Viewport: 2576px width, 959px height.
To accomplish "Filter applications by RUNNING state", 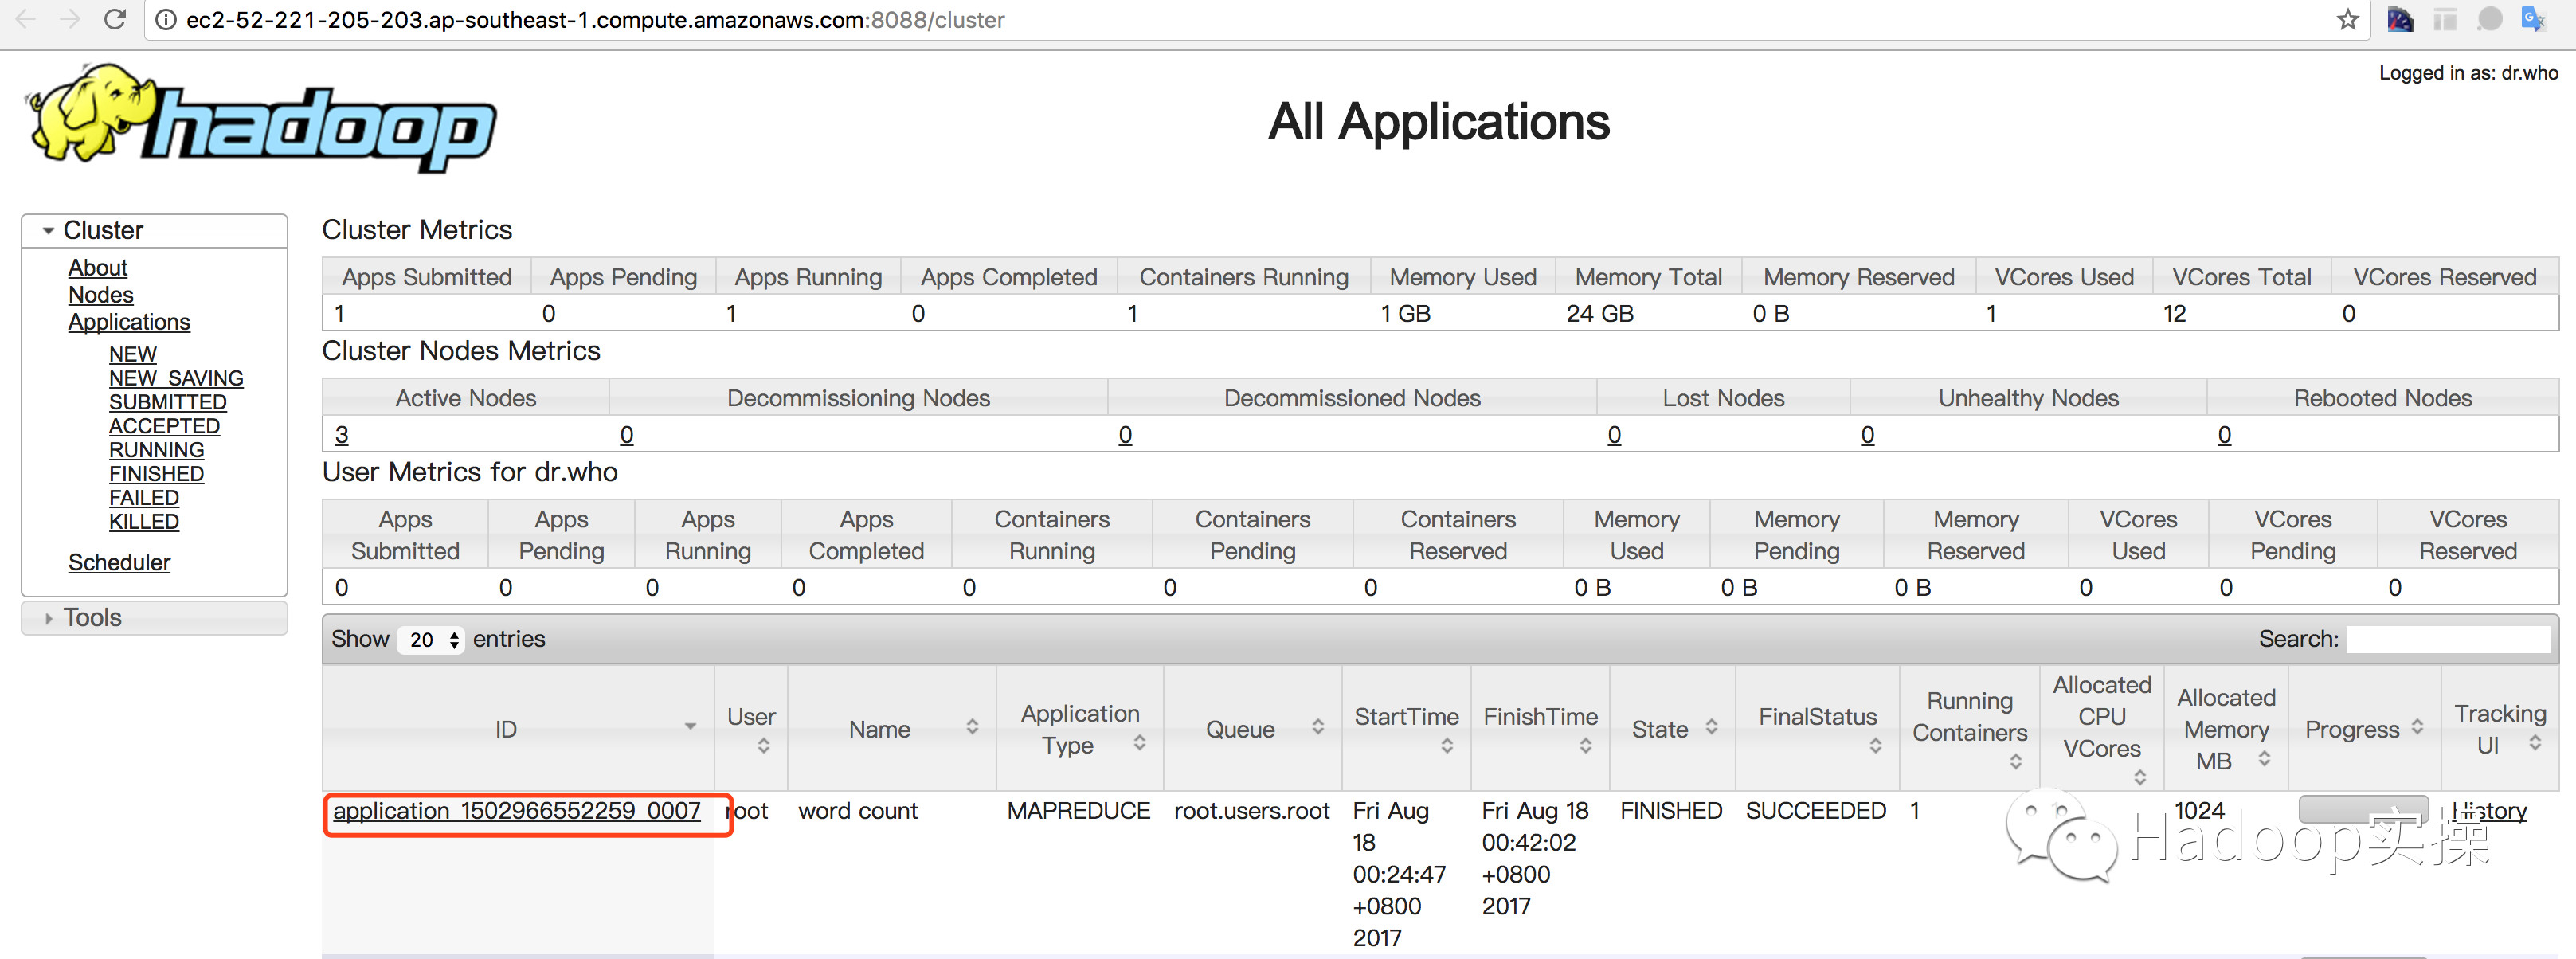I will [x=156, y=451].
